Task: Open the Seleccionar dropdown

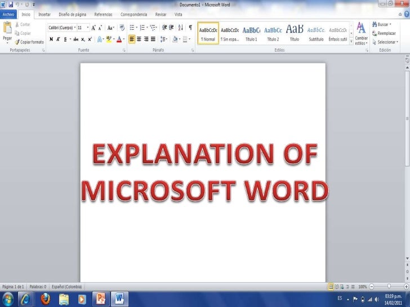Action: coord(385,42)
